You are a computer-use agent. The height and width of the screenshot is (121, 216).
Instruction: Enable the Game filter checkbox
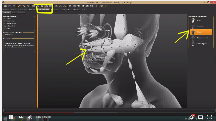tap(5, 28)
